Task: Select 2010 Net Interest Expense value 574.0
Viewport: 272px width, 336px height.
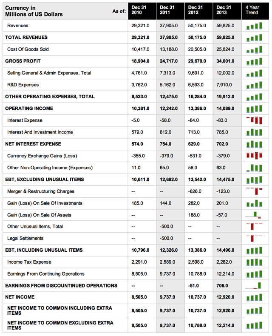Action: (137, 144)
